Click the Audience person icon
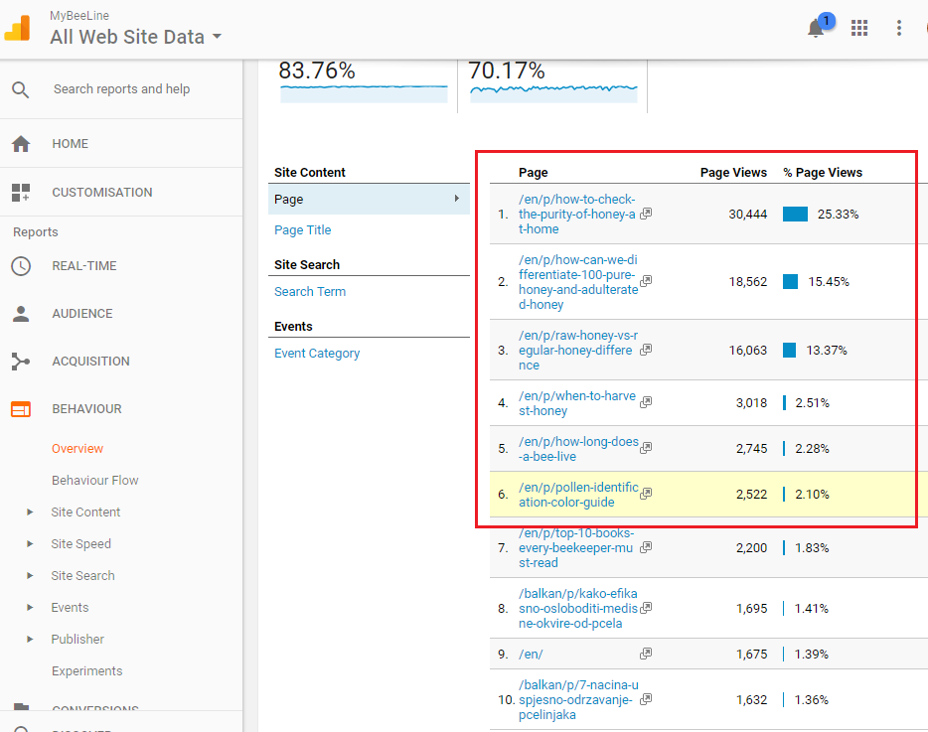928x732 pixels. (x=21, y=314)
